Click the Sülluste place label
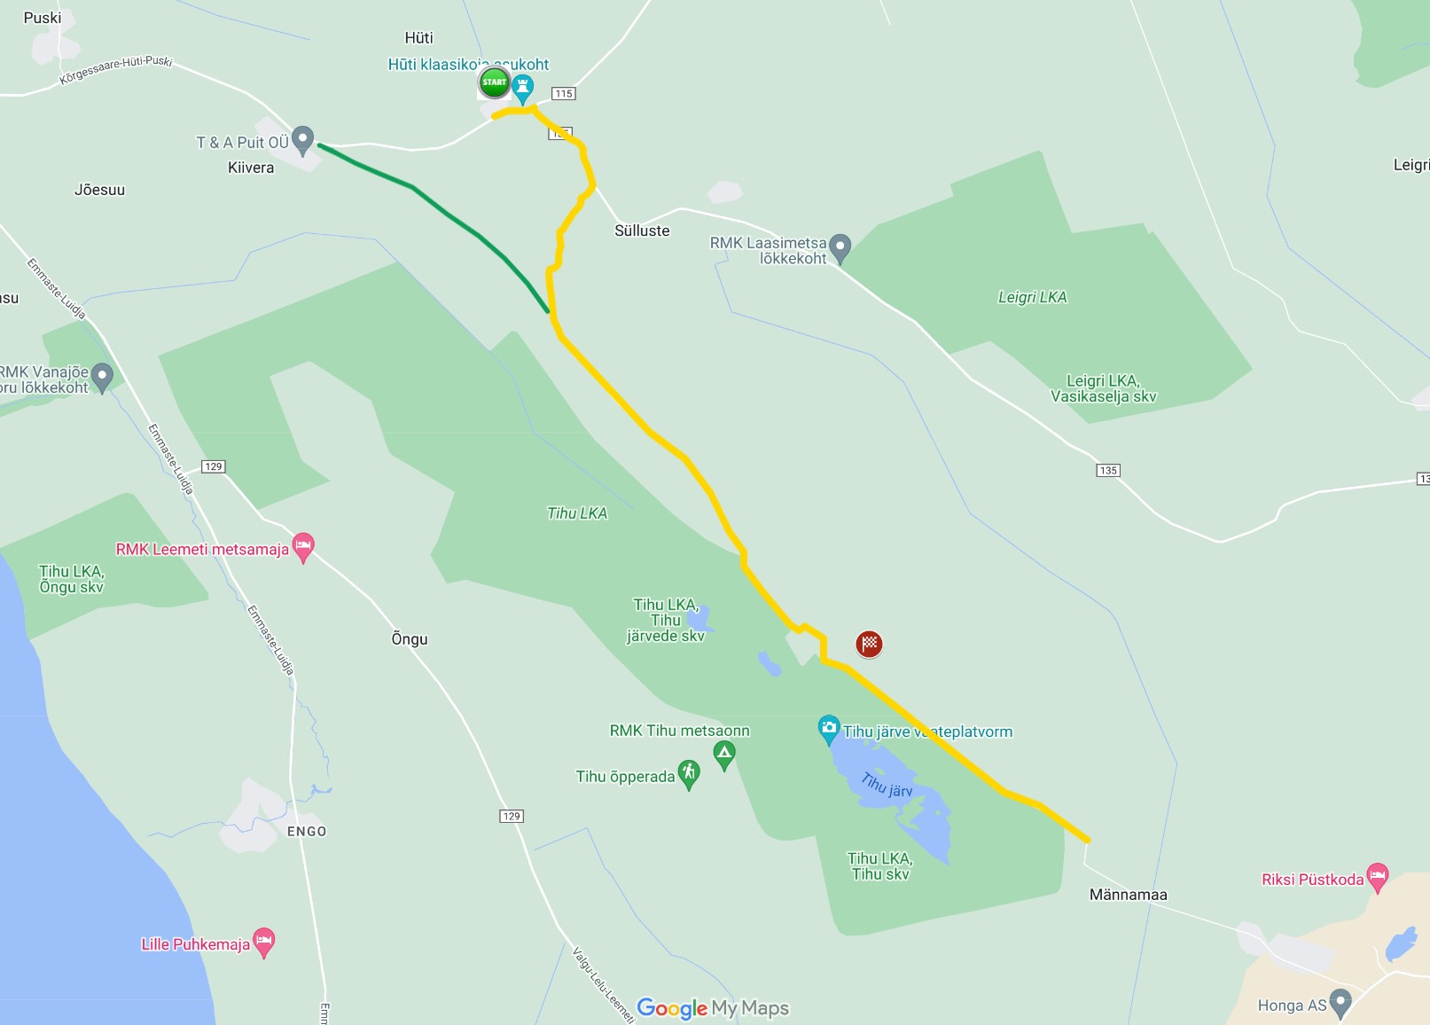1430x1025 pixels. pyautogui.click(x=643, y=231)
